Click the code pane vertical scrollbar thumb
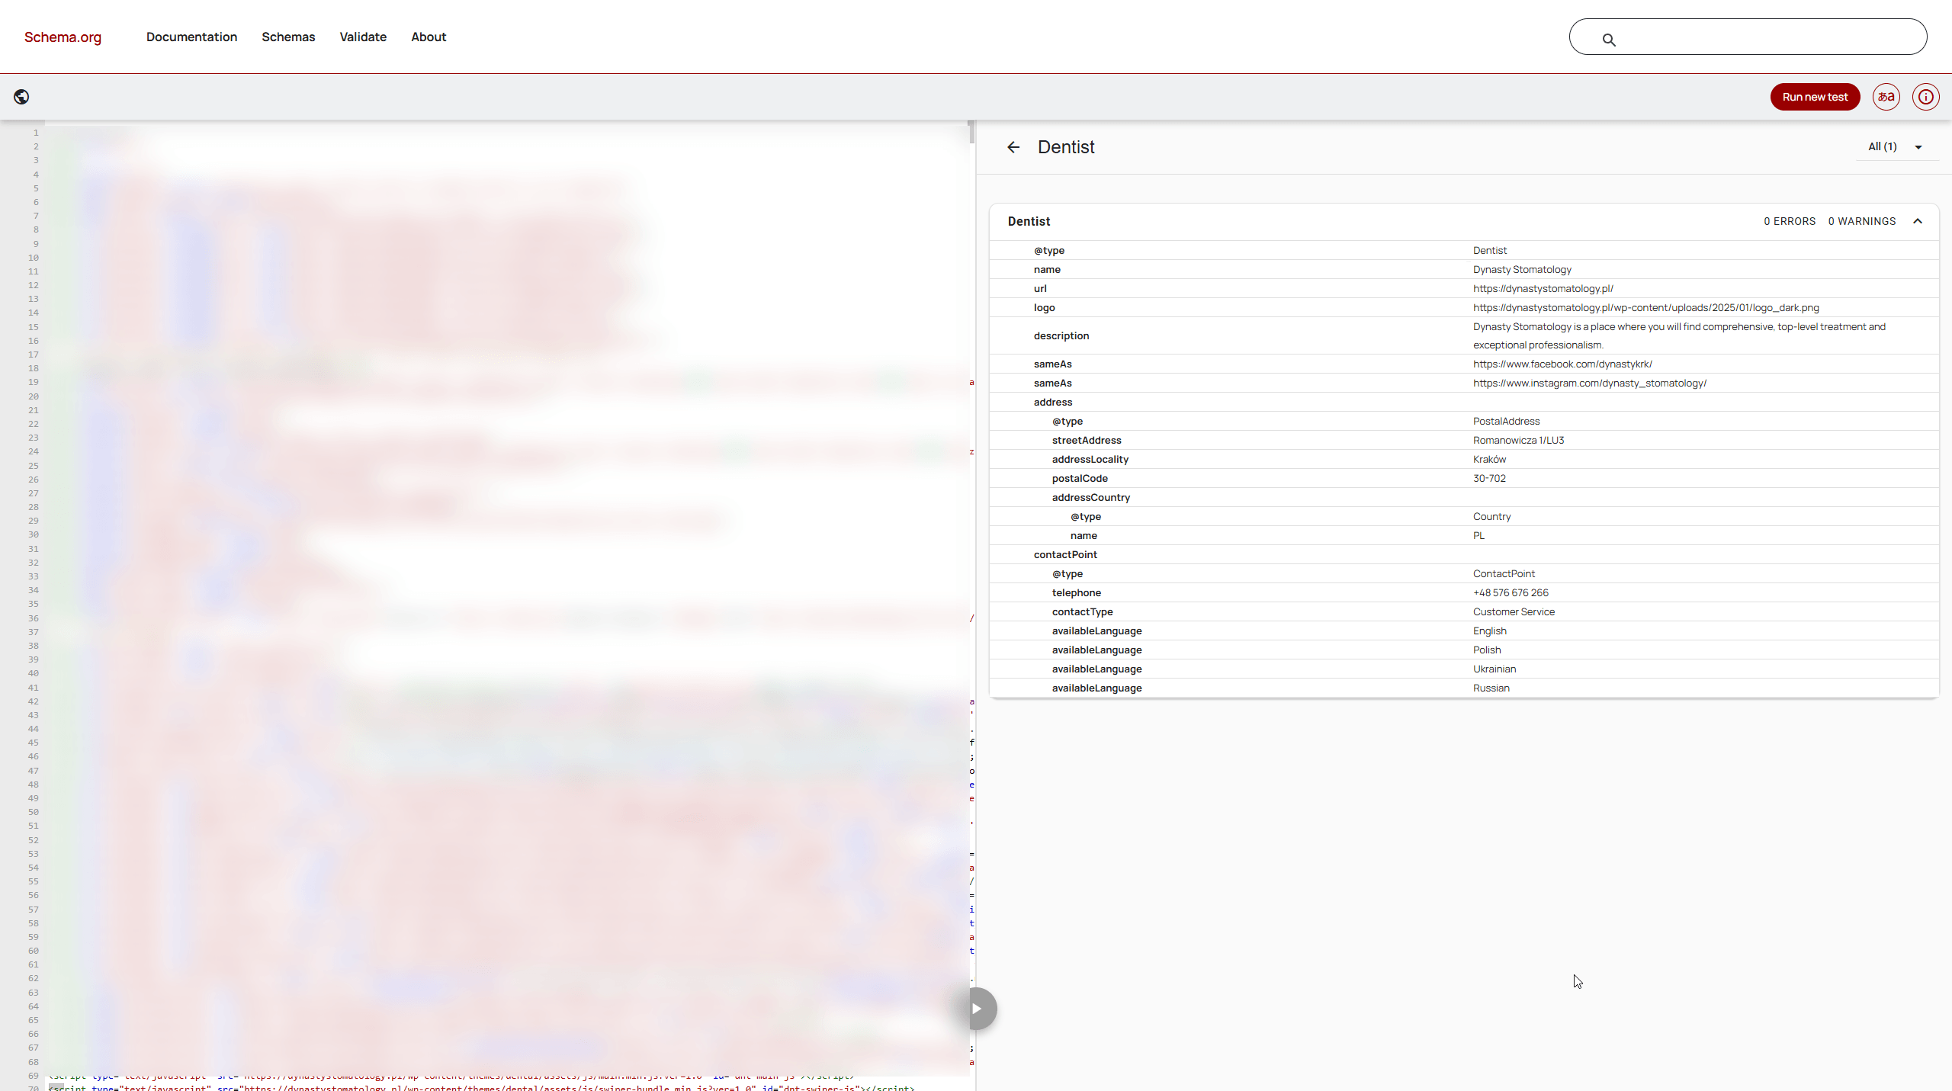This screenshot has width=1952, height=1091. [x=971, y=132]
